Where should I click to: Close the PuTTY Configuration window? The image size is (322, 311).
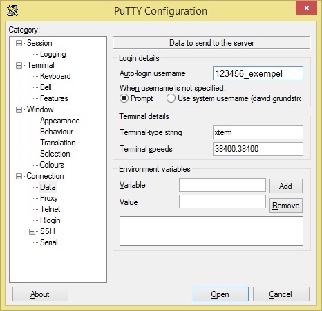point(307,8)
